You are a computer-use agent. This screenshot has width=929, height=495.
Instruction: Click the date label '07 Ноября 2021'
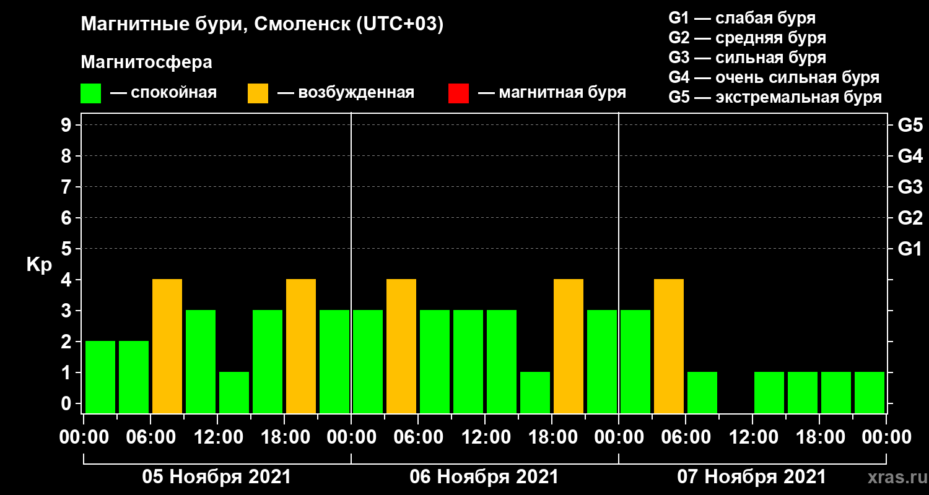(751, 477)
